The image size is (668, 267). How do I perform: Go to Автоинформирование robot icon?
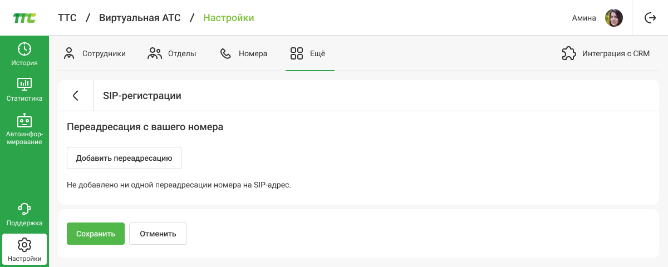click(24, 121)
